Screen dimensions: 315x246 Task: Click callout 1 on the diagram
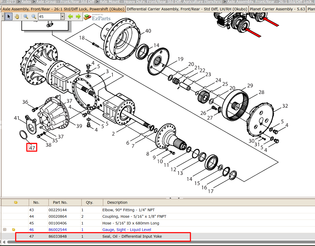(x=112, y=75)
